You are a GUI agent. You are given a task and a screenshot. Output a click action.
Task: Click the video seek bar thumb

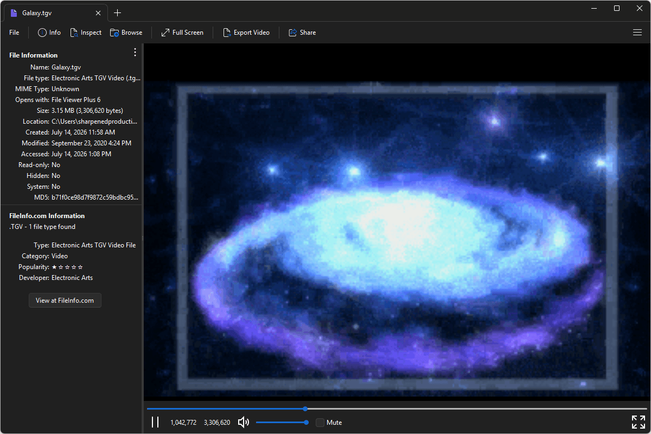305,409
